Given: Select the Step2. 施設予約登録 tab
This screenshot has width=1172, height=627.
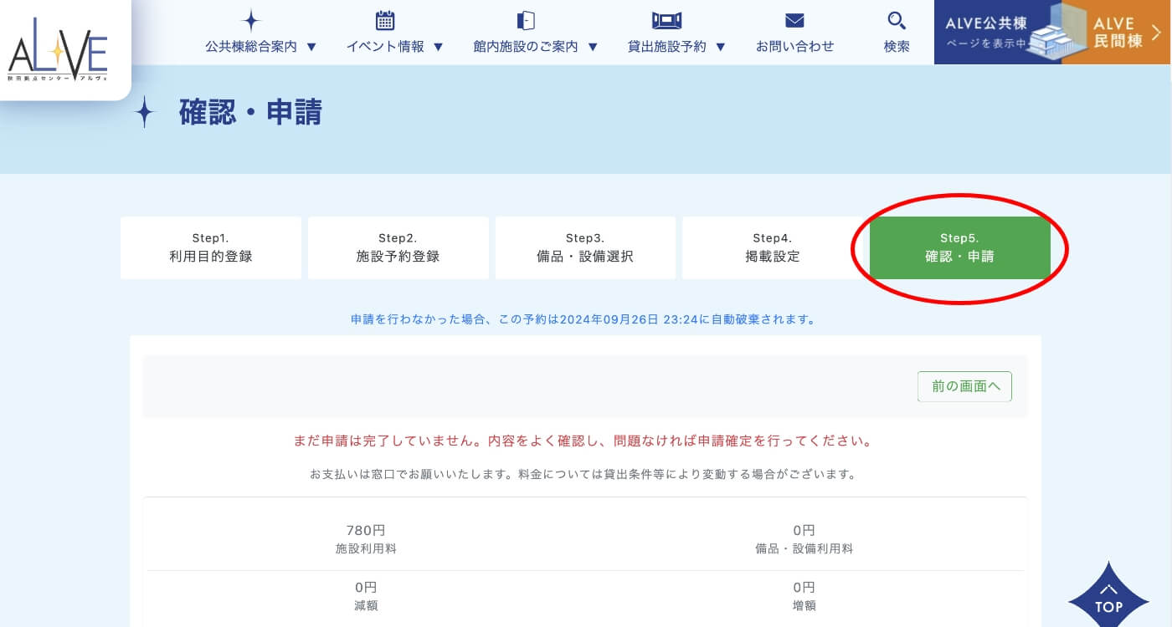Looking at the screenshot, I should (x=398, y=248).
